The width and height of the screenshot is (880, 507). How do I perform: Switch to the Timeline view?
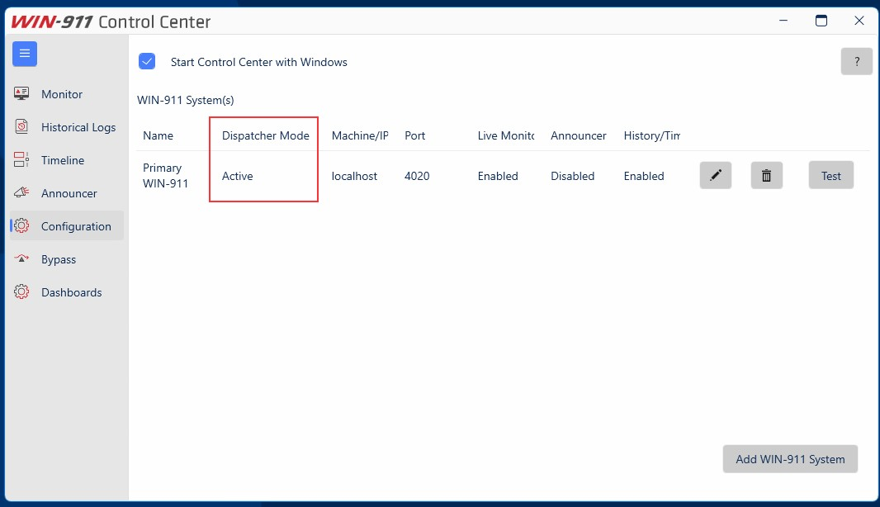coord(67,160)
